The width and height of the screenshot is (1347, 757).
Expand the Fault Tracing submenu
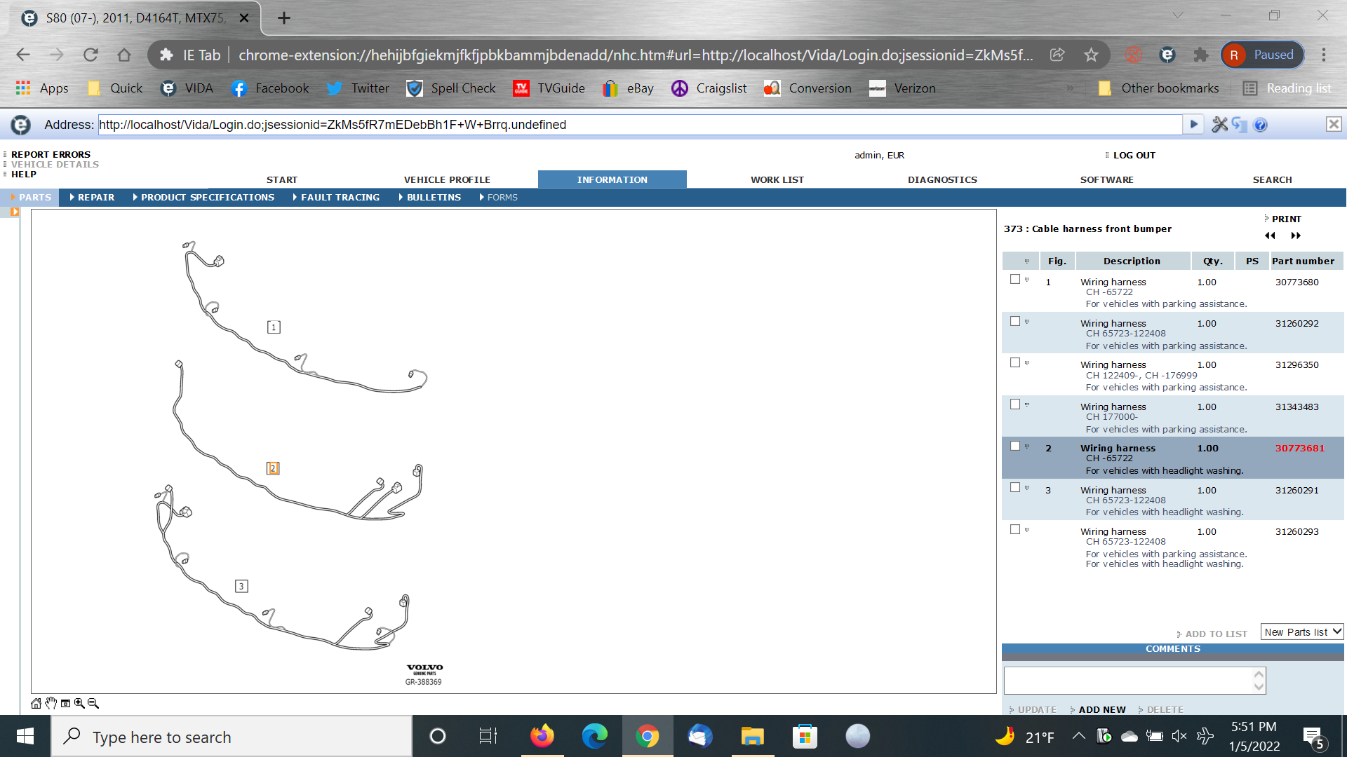tap(340, 198)
